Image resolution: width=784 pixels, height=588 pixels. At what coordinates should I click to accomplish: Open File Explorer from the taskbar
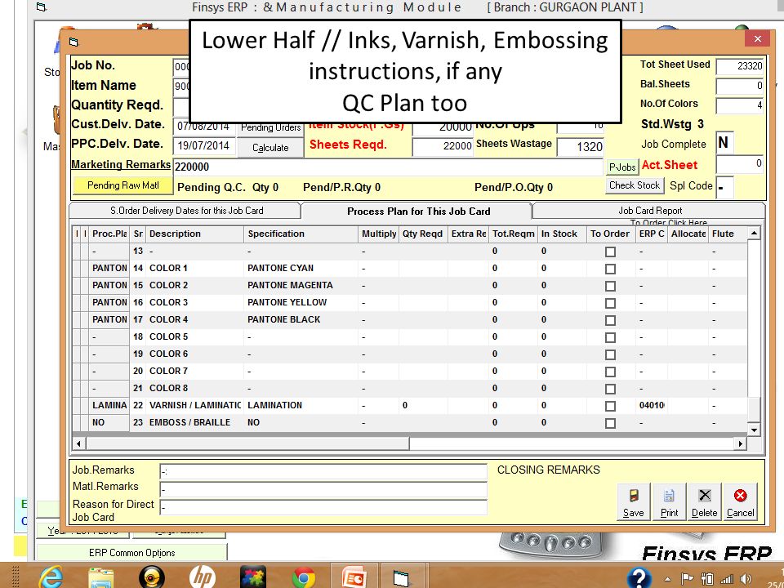point(101,578)
